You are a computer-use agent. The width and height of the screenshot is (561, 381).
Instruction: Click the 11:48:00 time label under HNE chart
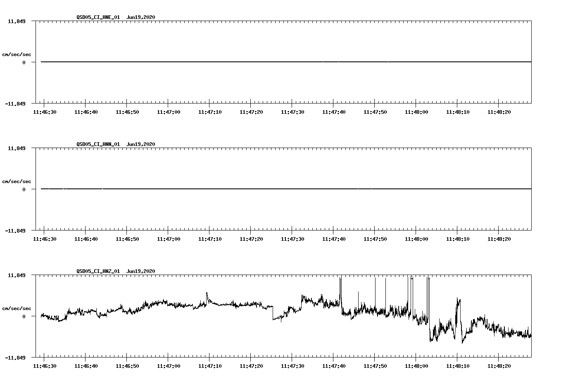[x=416, y=112]
